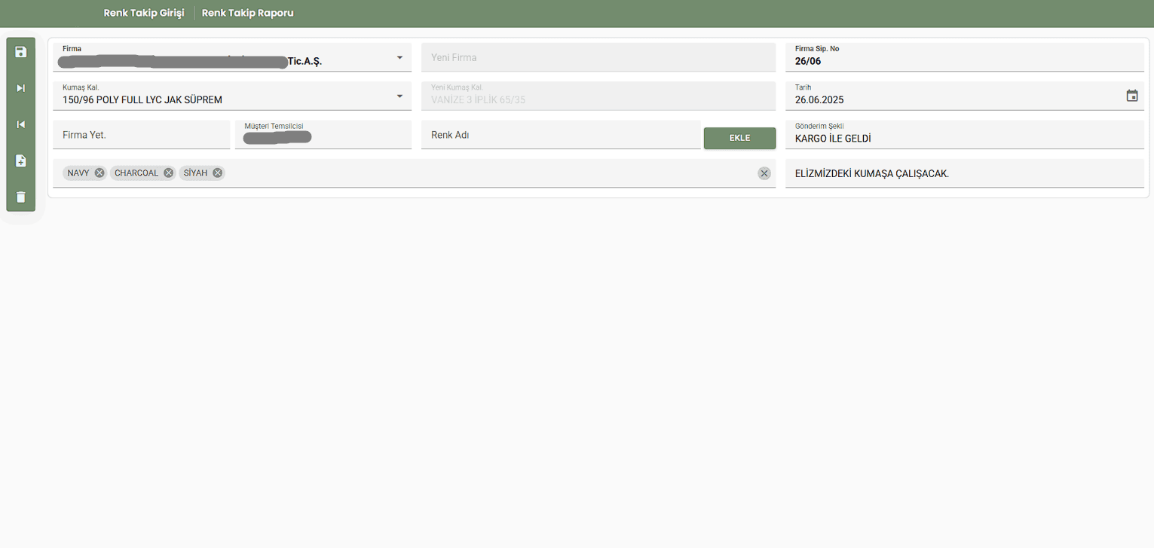The image size is (1154, 548).
Task: Remove the SİYAH color chip
Action: click(218, 173)
